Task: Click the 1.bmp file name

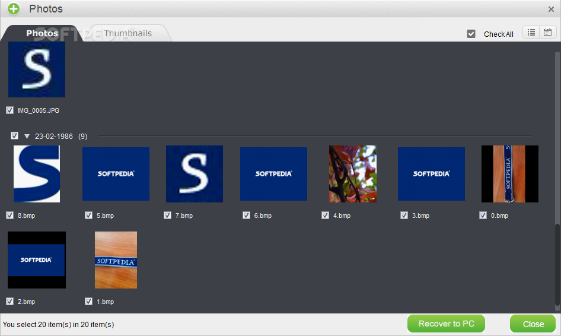Action: tap(105, 302)
